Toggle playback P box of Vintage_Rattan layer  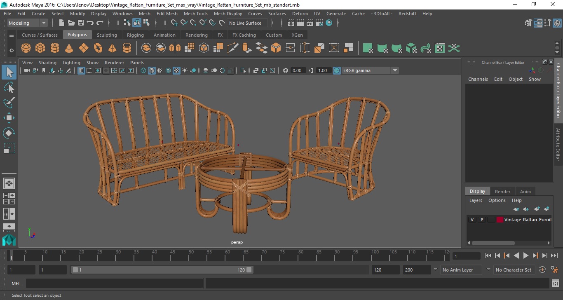click(x=481, y=220)
